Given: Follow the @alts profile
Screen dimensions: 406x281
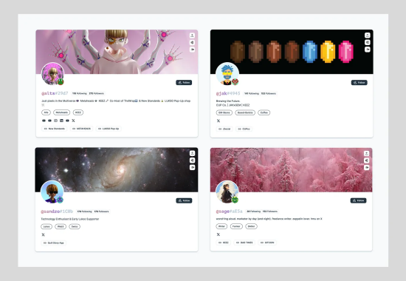Looking at the screenshot, I should coord(184,83).
